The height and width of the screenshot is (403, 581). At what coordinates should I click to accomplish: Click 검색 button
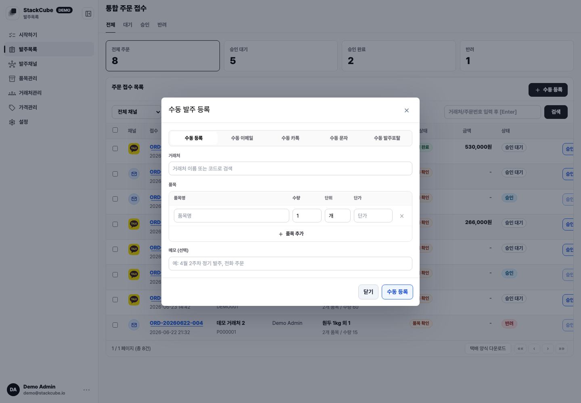[x=556, y=112]
